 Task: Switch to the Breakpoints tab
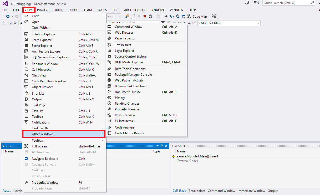coord(197,191)
